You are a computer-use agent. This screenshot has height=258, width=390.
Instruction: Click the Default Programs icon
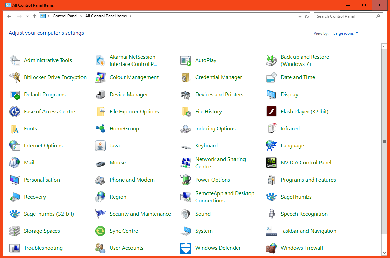15,95
